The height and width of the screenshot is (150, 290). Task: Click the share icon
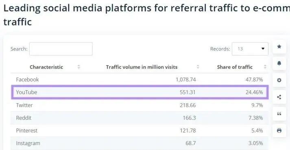(279, 97)
